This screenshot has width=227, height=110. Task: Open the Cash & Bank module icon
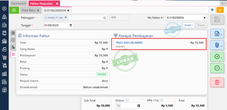coord(4,41)
